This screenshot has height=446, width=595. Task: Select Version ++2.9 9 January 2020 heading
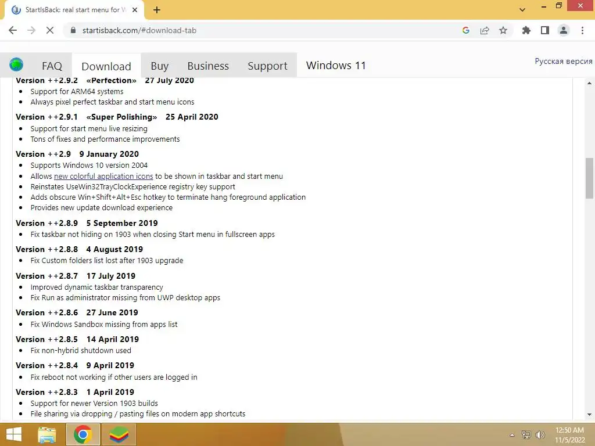tap(77, 154)
